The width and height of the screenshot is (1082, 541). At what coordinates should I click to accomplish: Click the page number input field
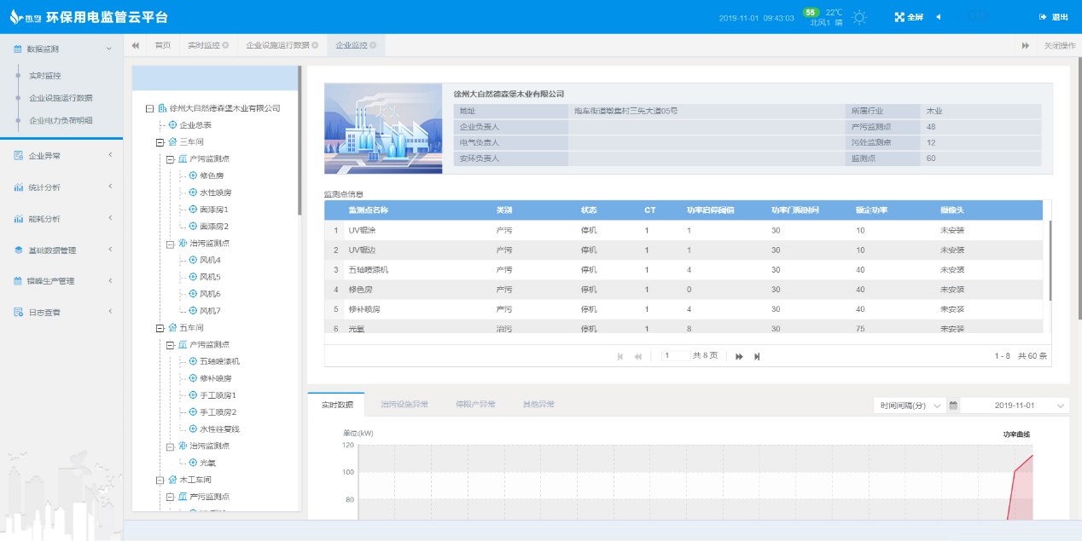(675, 356)
